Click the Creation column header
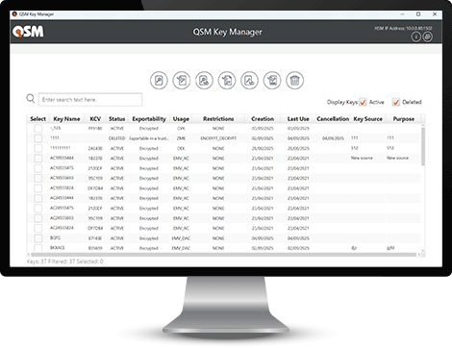 (263, 119)
